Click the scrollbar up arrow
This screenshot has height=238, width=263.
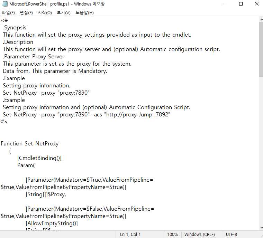point(261,19)
